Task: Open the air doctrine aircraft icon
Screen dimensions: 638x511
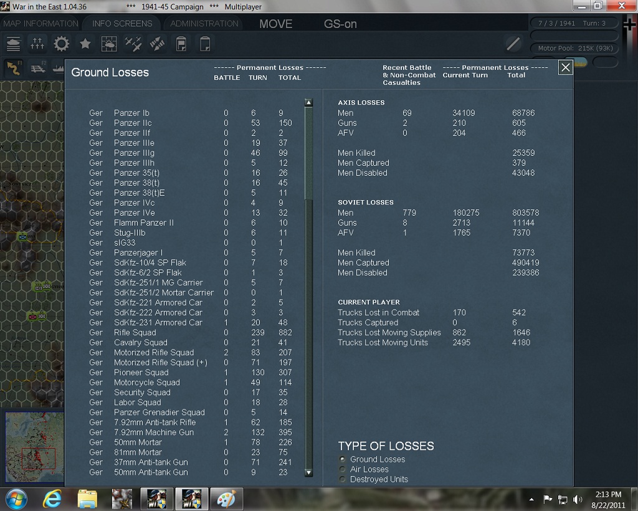Action: point(133,44)
